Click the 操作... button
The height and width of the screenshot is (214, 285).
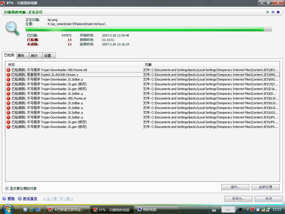tap(235, 187)
